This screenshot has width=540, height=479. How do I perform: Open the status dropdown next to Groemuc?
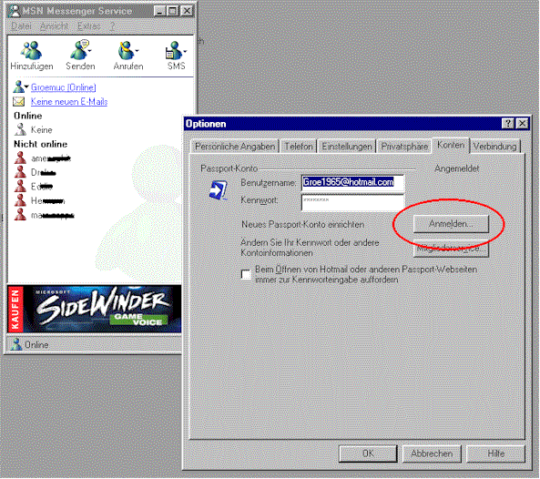pos(26,87)
